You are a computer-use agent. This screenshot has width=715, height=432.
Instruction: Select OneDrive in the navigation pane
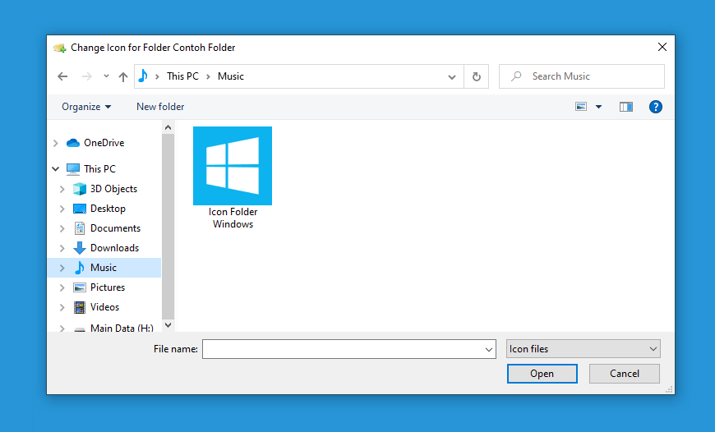(x=104, y=143)
